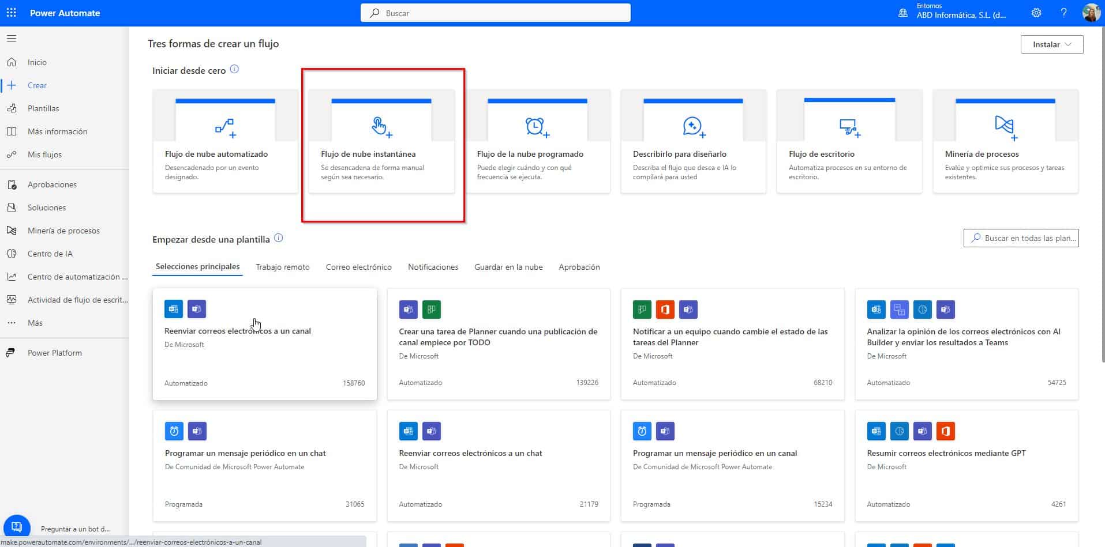
Task: Click the Más información book icon
Action: tap(12, 131)
